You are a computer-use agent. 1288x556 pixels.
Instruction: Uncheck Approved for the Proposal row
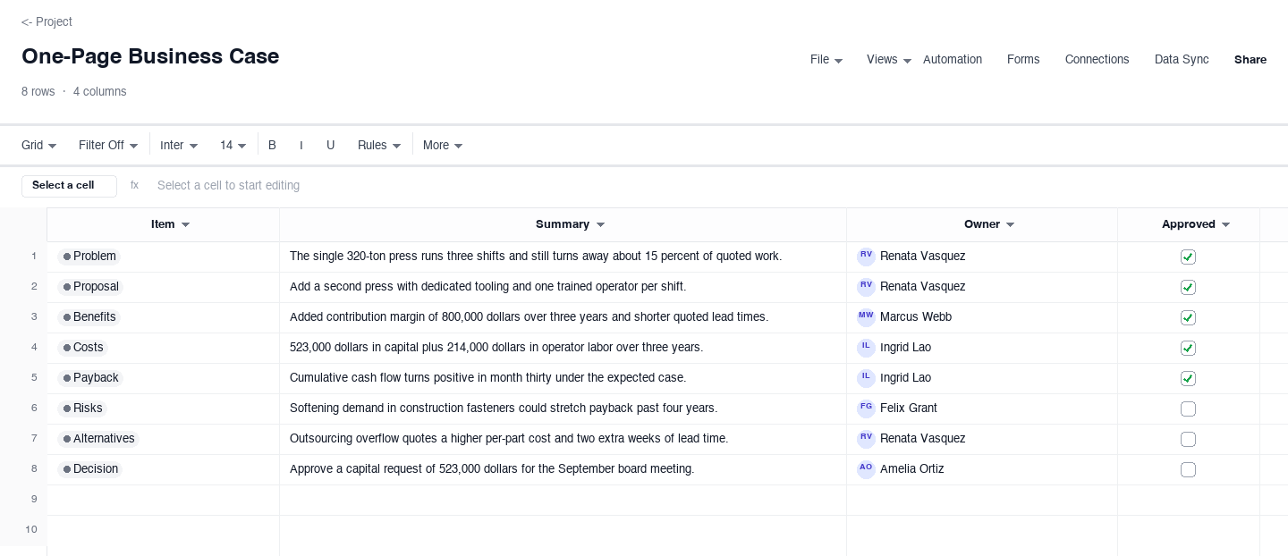1188,287
